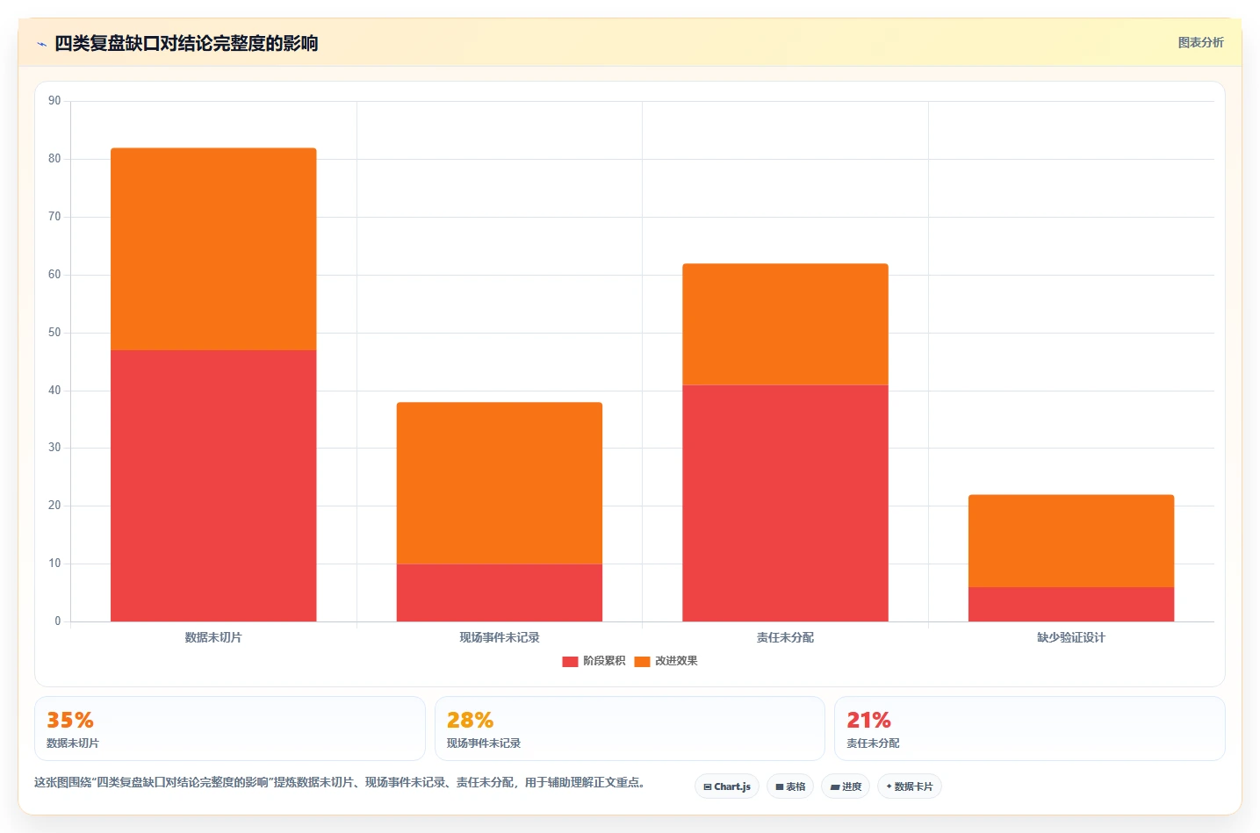Select the 数据卡片 tag chip
The height and width of the screenshot is (833, 1260).
(910, 786)
